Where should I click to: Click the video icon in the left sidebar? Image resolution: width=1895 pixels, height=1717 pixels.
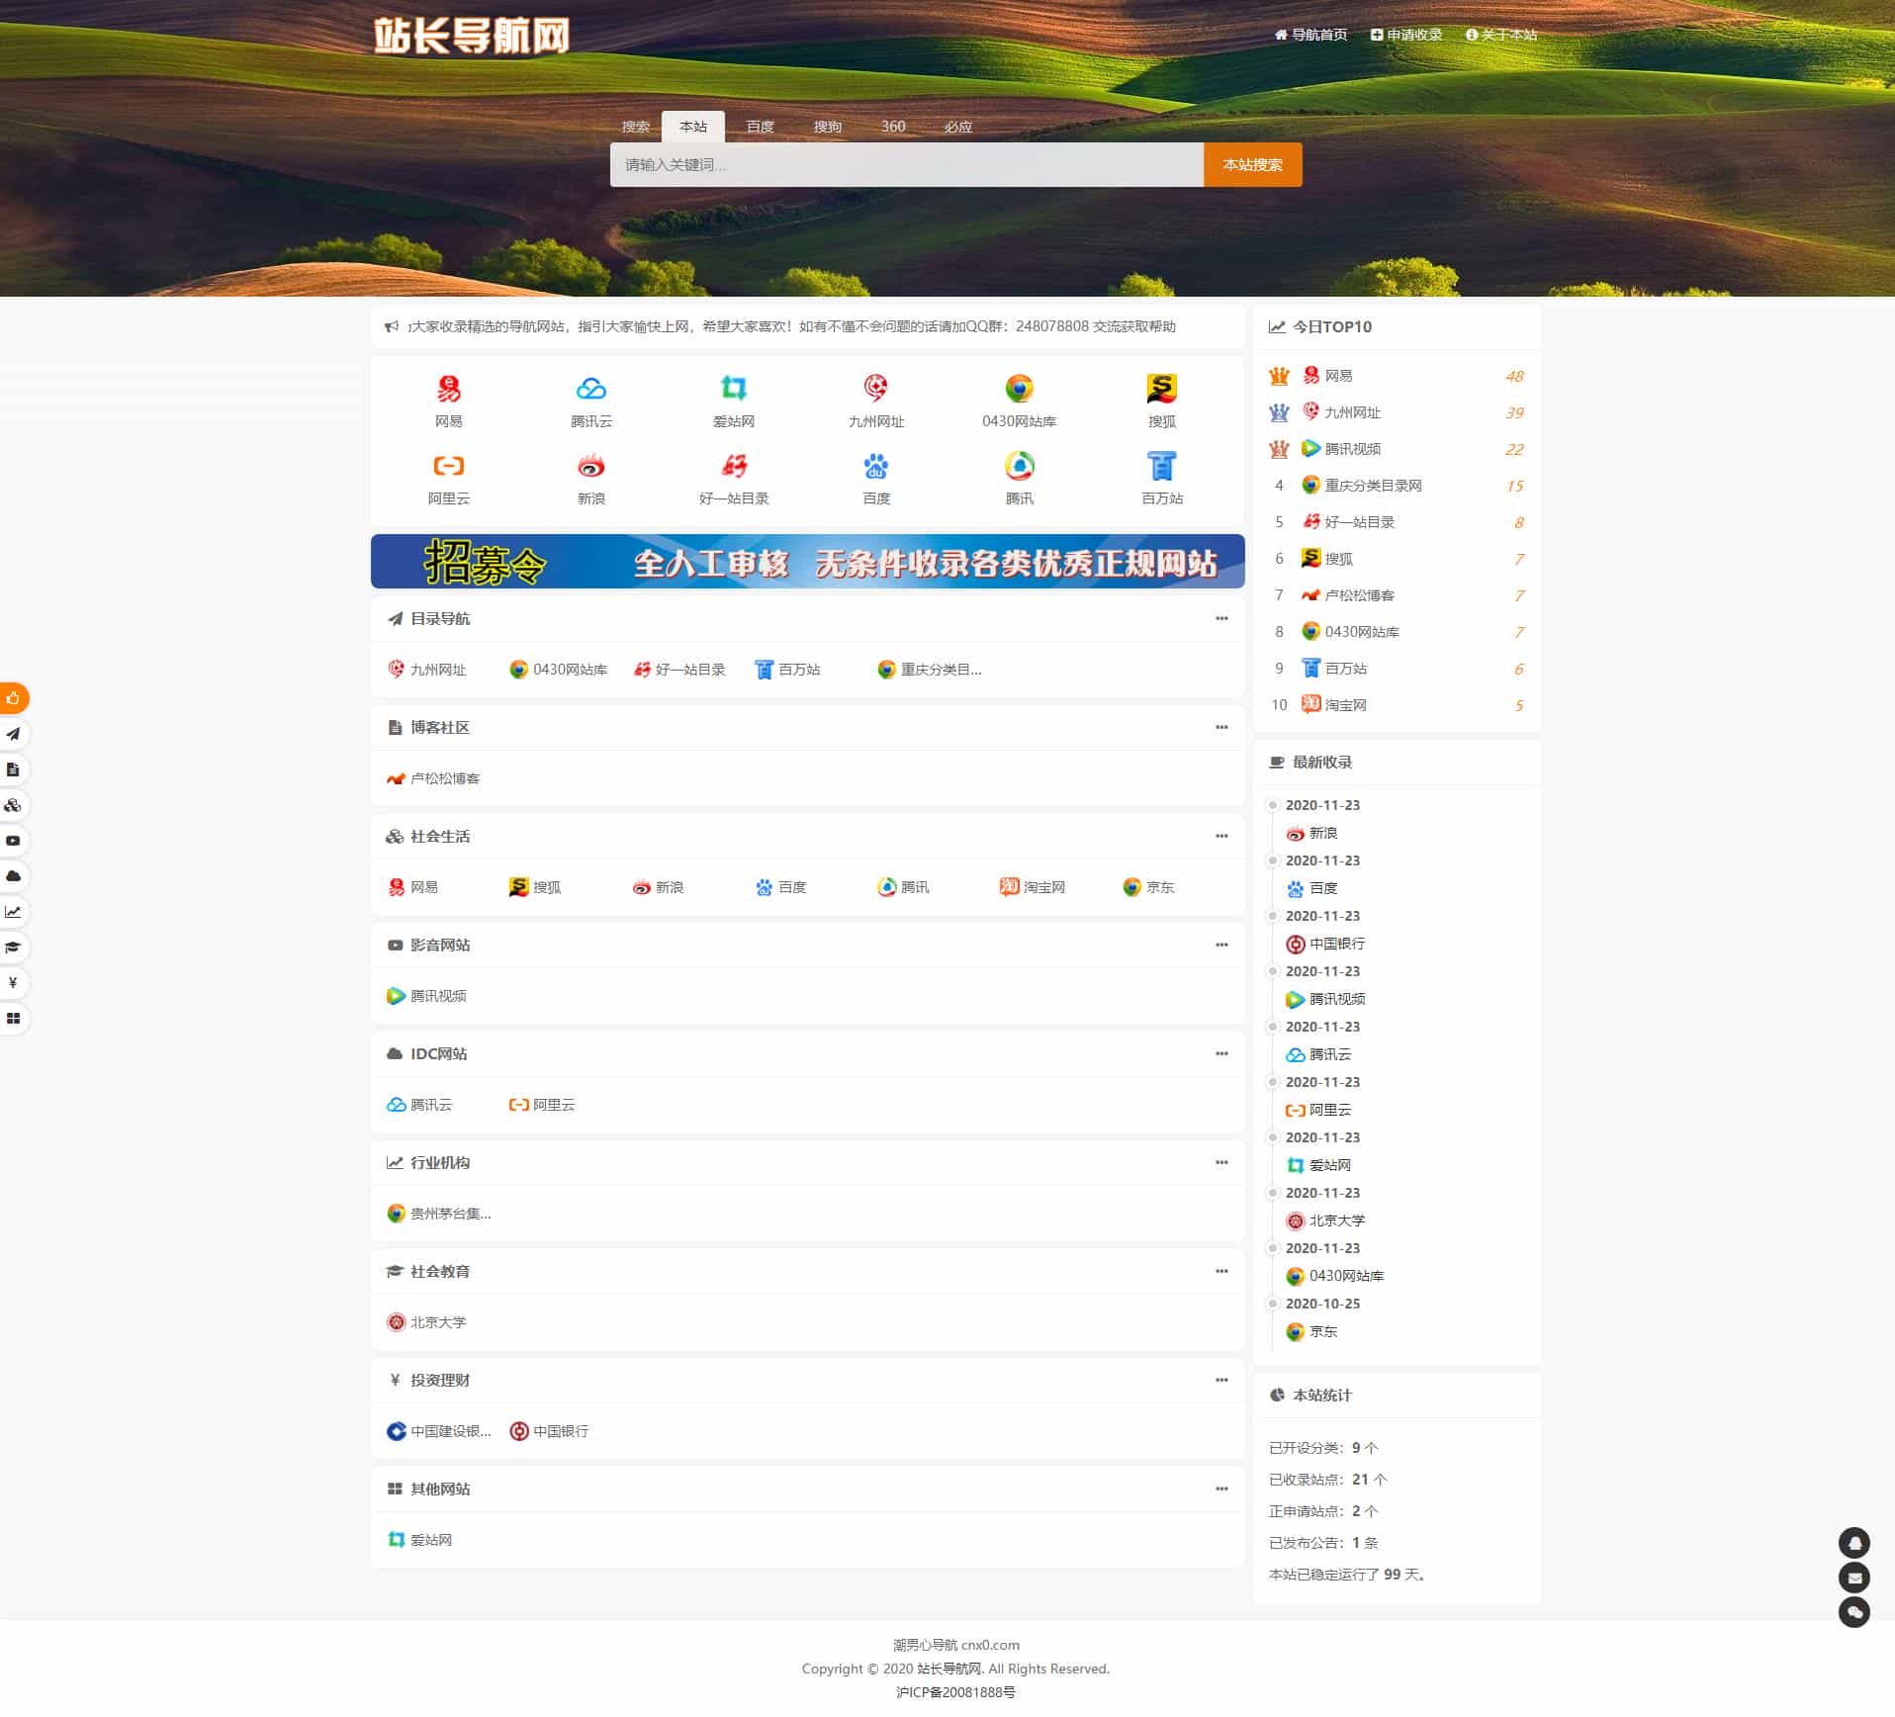[x=13, y=841]
